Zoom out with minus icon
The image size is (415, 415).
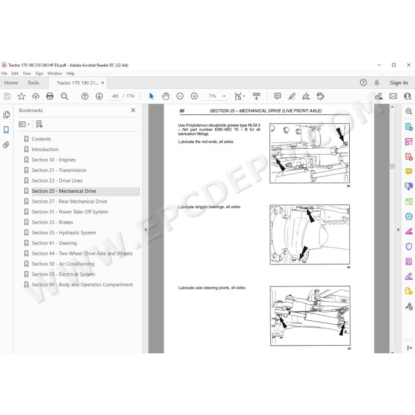180,96
